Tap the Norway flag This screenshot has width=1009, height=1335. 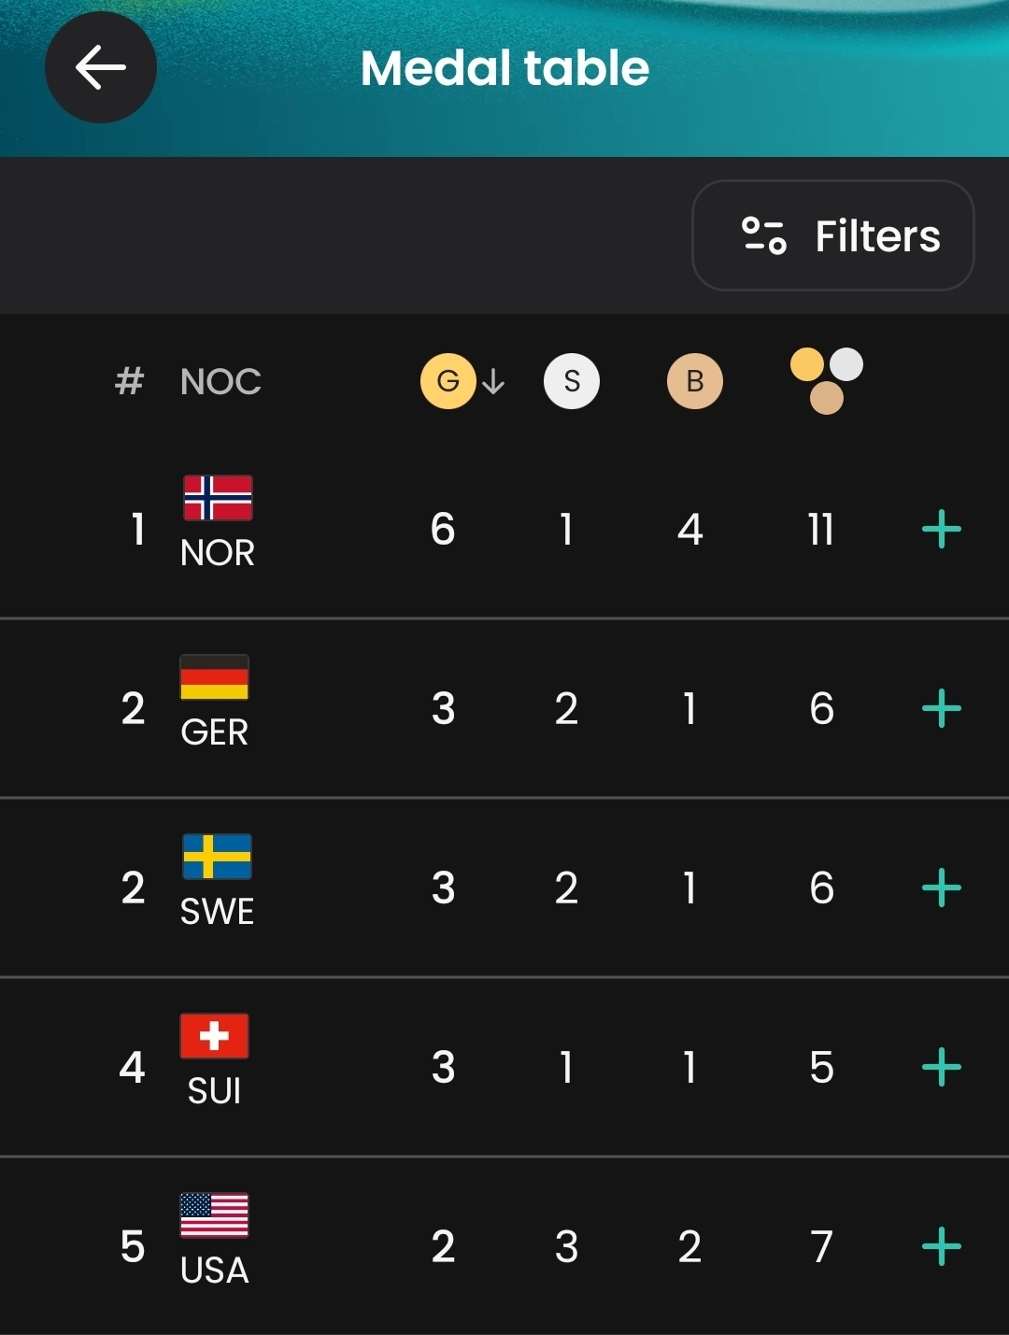[217, 498]
